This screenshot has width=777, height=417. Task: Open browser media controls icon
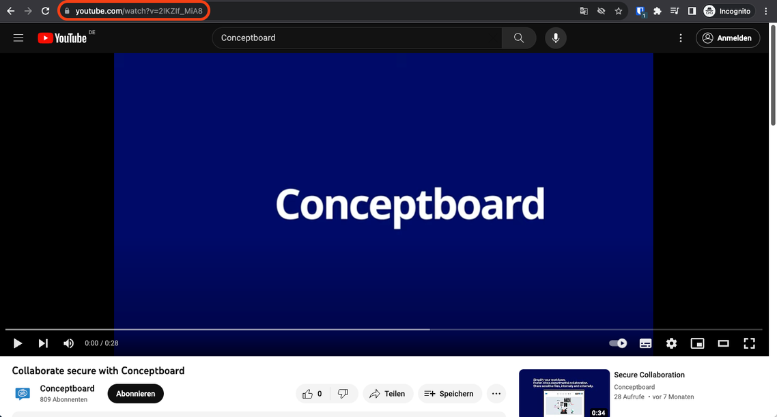click(x=675, y=11)
